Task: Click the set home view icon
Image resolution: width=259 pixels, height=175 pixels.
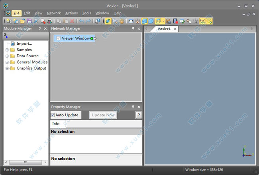Action: tap(189, 21)
